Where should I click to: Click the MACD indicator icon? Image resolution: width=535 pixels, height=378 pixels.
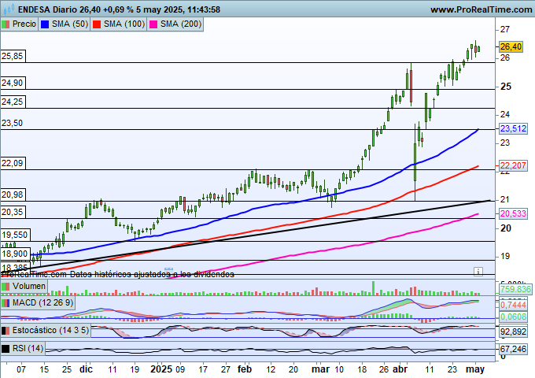[x=6, y=303]
